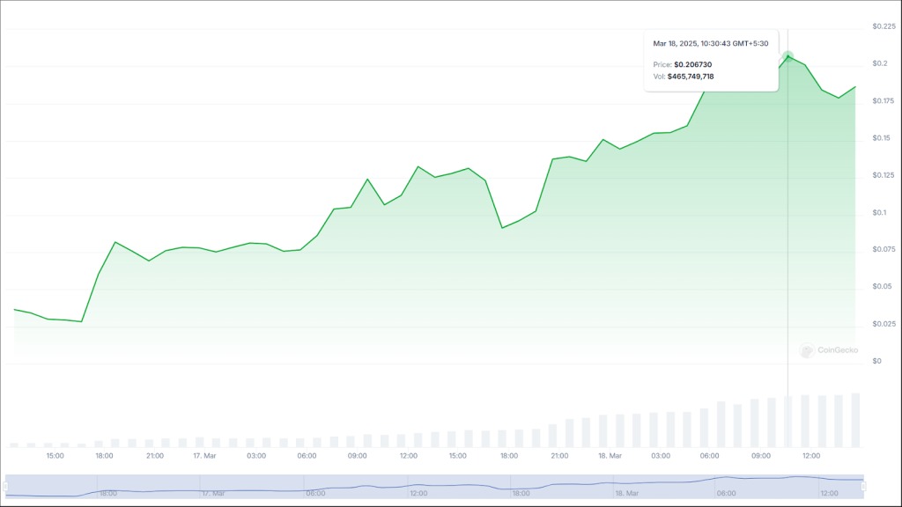Click the rightmost 12:00 time axis label
This screenshot has height=507, width=902.
[x=812, y=456]
